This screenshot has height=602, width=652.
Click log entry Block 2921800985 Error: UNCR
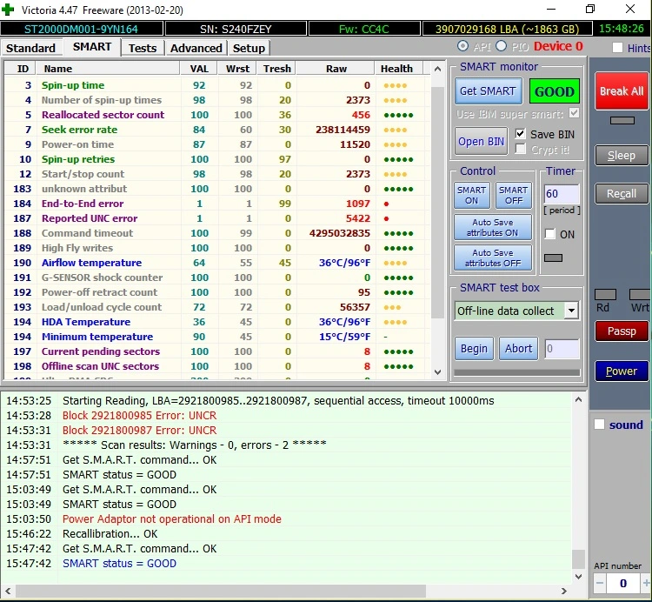[139, 416]
